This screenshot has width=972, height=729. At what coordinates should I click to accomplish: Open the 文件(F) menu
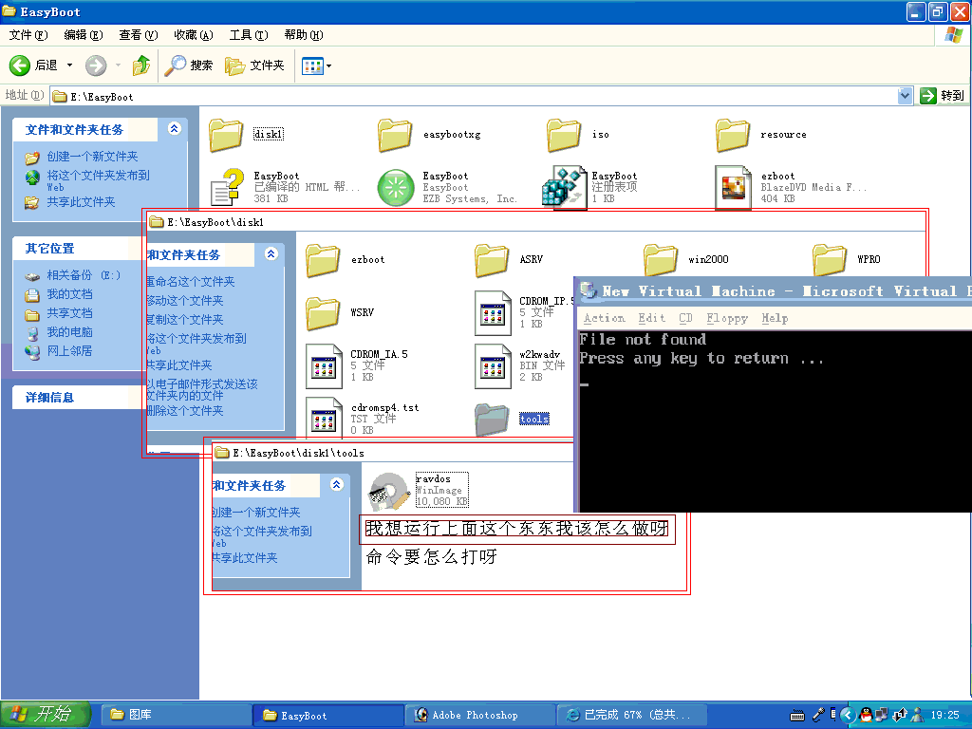click(28, 35)
